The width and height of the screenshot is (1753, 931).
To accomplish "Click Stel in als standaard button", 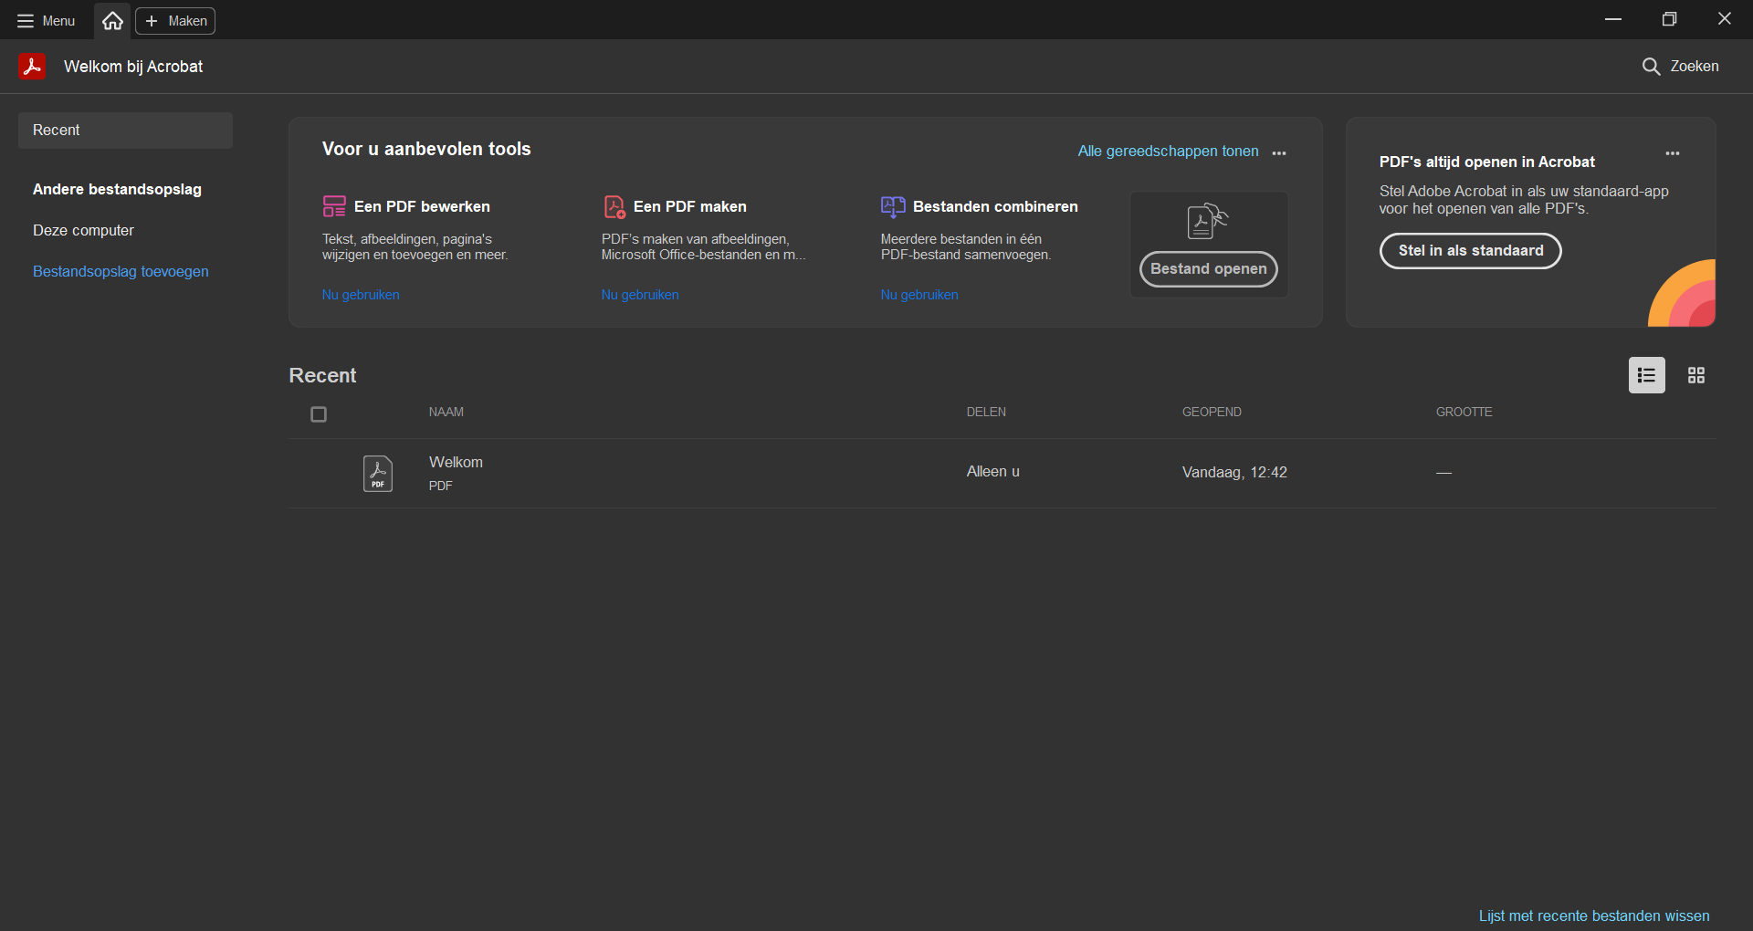I will [1471, 251].
